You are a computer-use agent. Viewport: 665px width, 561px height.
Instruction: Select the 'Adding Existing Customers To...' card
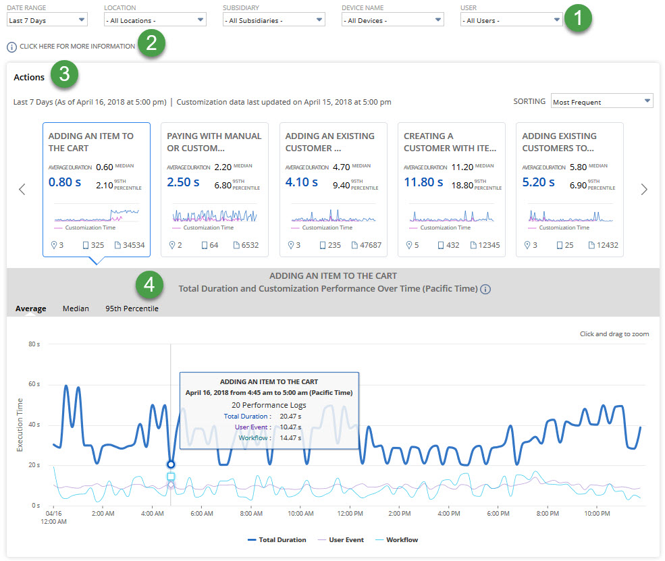(570, 190)
